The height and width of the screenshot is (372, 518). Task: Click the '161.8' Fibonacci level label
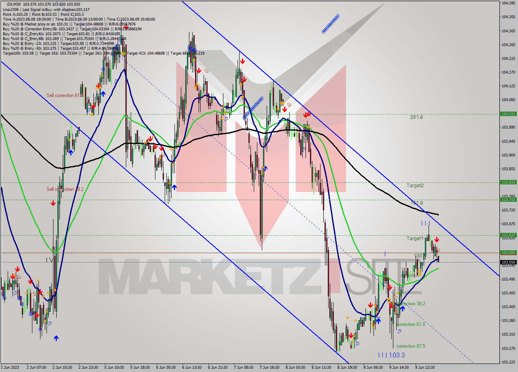tap(417, 203)
